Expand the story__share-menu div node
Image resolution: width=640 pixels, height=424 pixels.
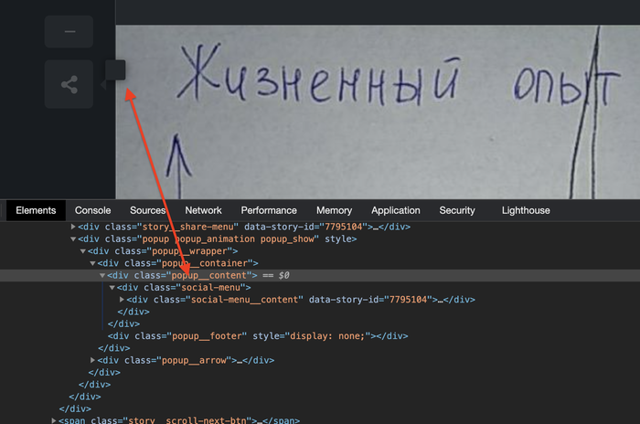click(73, 227)
